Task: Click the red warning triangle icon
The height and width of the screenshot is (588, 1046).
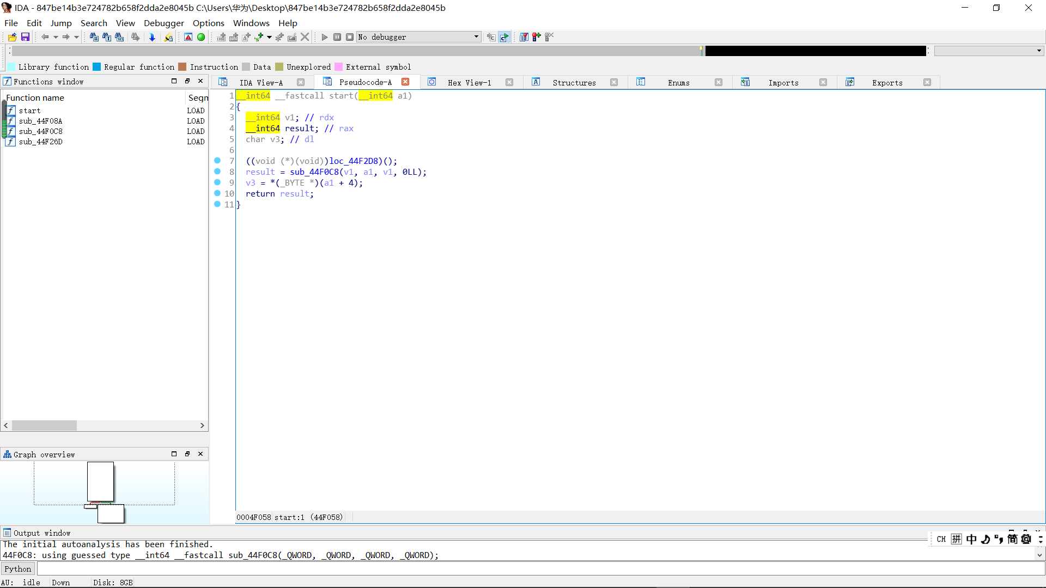Action: pyautogui.click(x=188, y=37)
